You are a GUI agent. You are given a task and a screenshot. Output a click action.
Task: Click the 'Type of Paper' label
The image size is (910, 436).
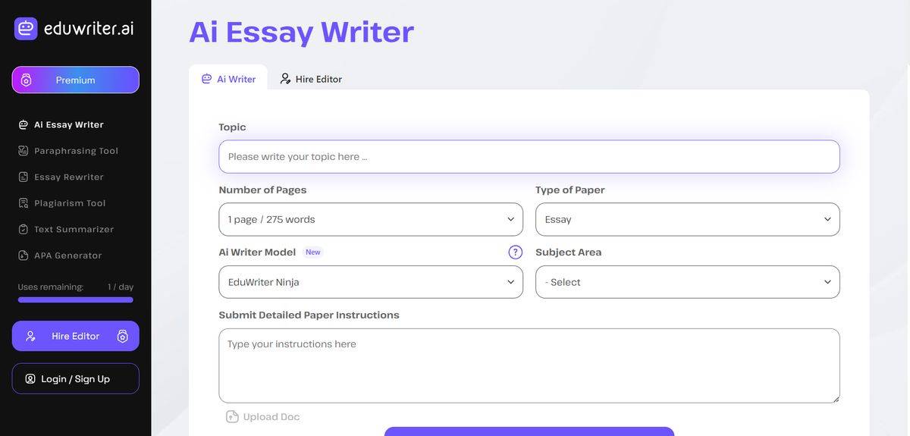click(x=570, y=190)
